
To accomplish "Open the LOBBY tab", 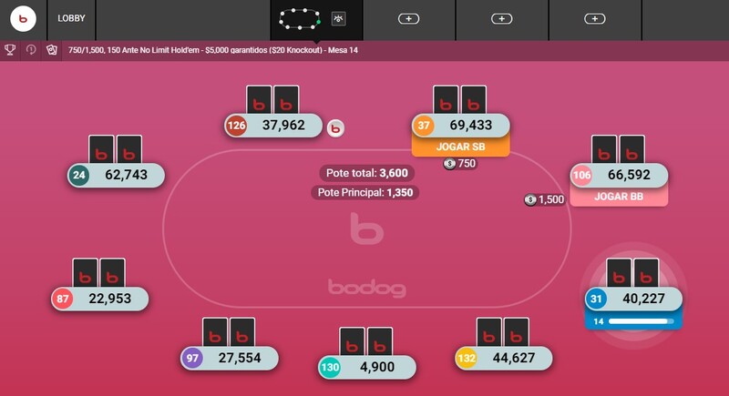I will click(x=71, y=18).
